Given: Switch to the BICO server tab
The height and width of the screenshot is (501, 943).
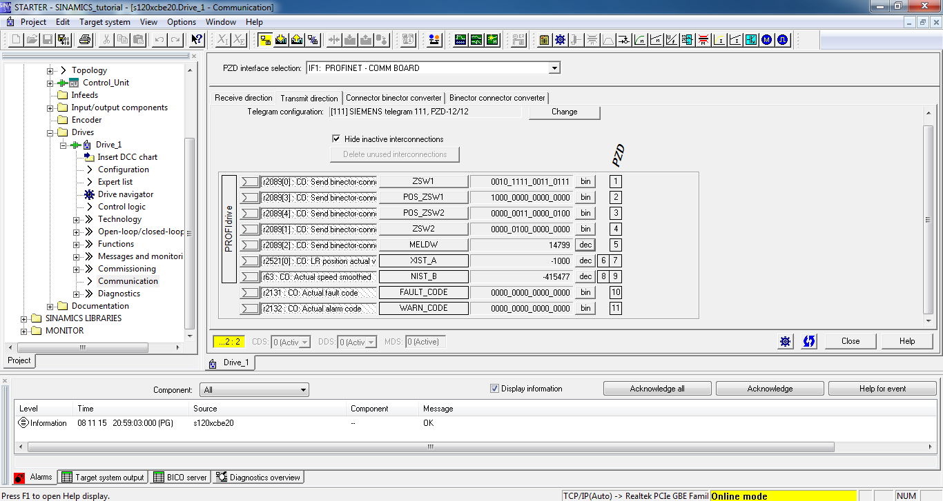Looking at the screenshot, I should (x=179, y=477).
